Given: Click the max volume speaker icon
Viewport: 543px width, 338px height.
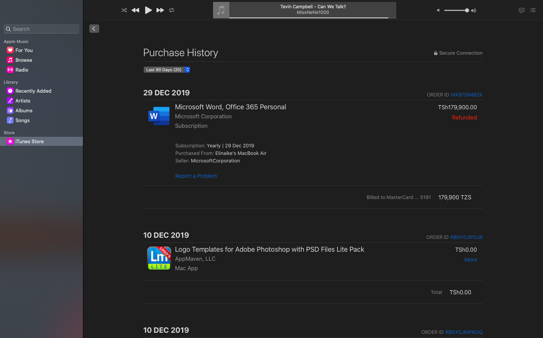Looking at the screenshot, I should (x=474, y=11).
